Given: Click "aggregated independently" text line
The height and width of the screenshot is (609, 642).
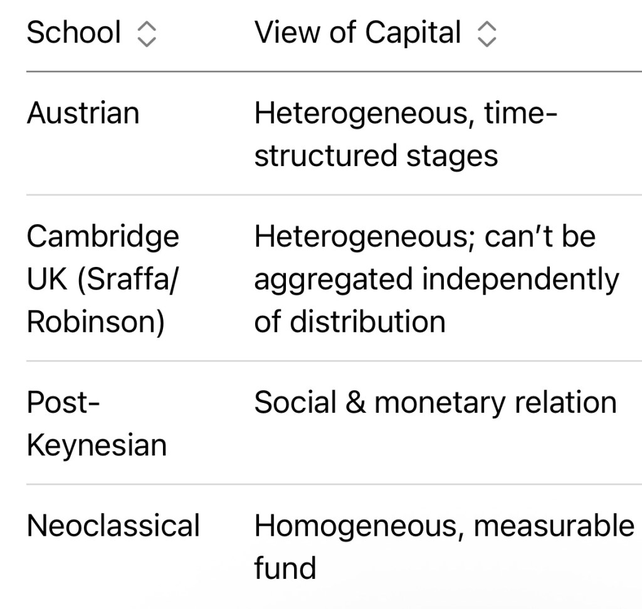Looking at the screenshot, I should point(436,279).
